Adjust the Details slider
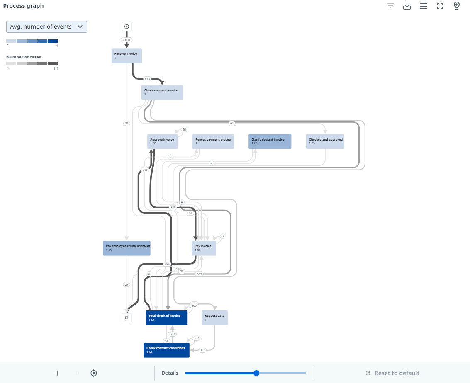This screenshot has width=470, height=383. (256, 373)
